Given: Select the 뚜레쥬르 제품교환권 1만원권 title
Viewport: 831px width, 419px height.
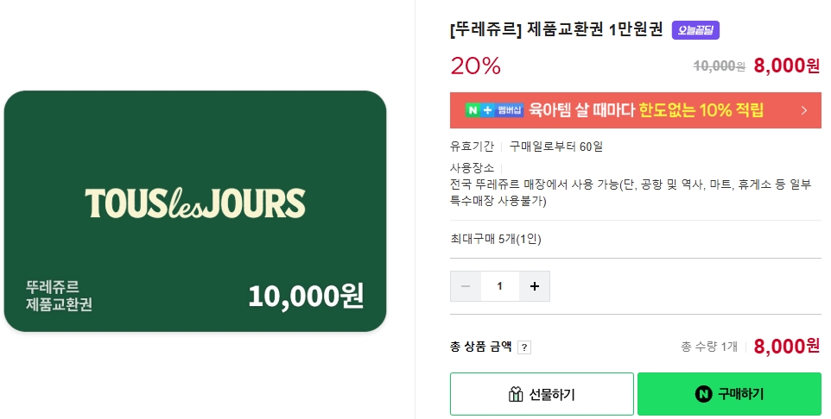Looking at the screenshot, I should 556,29.
